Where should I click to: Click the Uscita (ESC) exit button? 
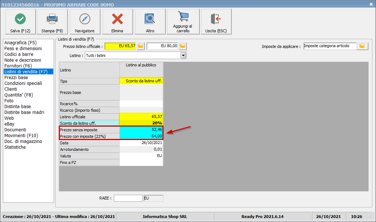pos(216,22)
